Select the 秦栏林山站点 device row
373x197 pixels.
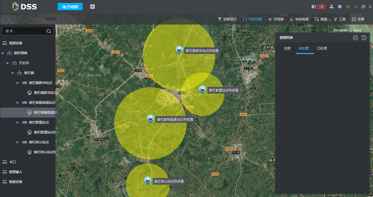(x=39, y=142)
